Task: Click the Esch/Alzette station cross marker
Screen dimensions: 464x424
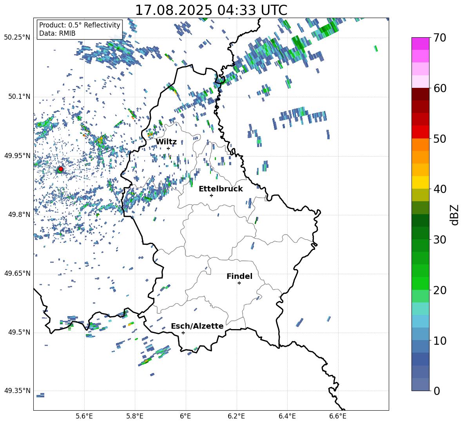Action: point(183,333)
